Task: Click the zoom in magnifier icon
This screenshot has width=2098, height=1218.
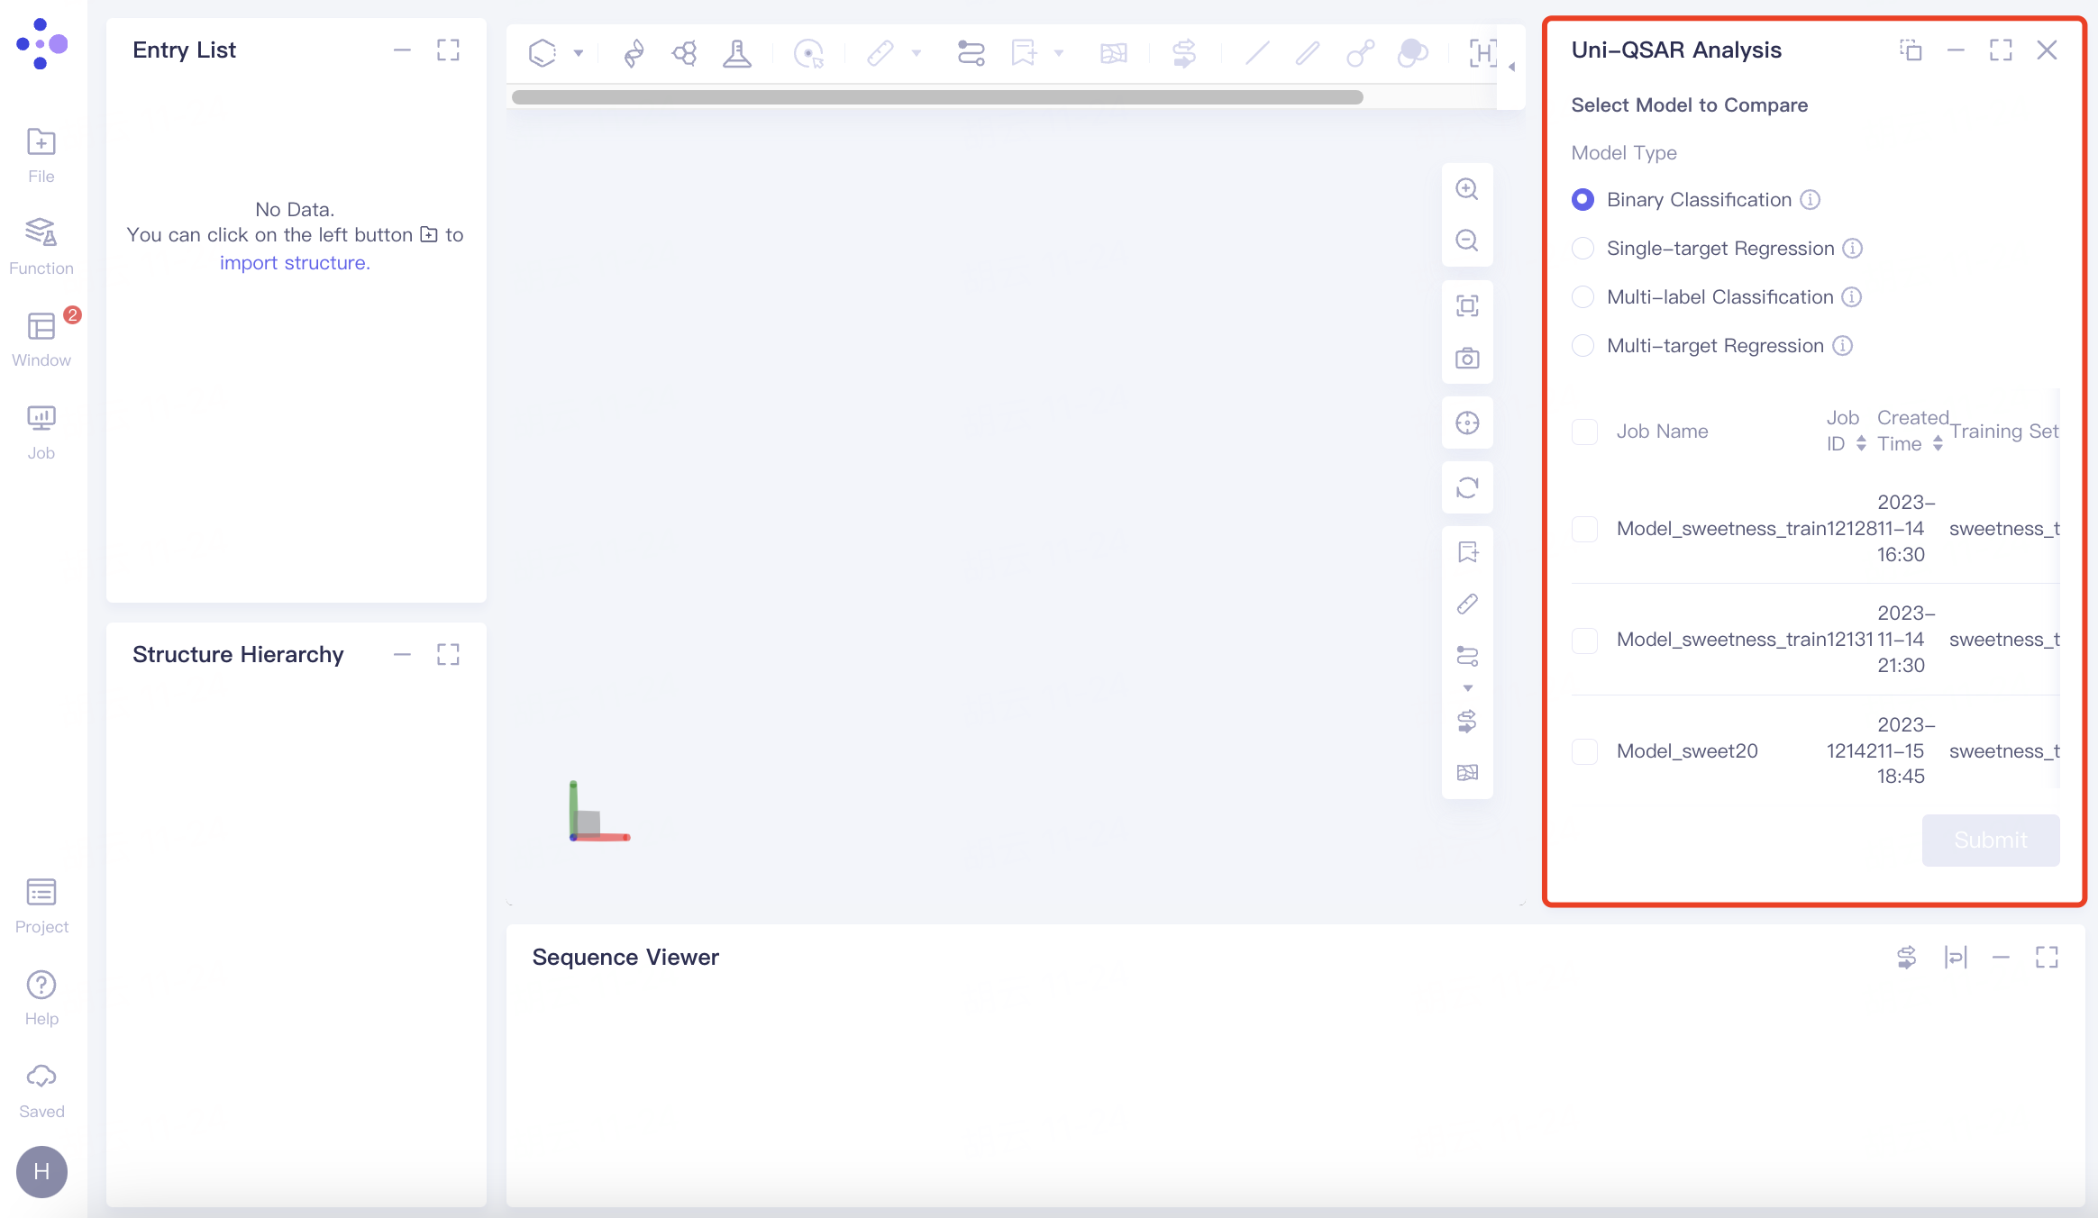Action: click(x=1467, y=189)
